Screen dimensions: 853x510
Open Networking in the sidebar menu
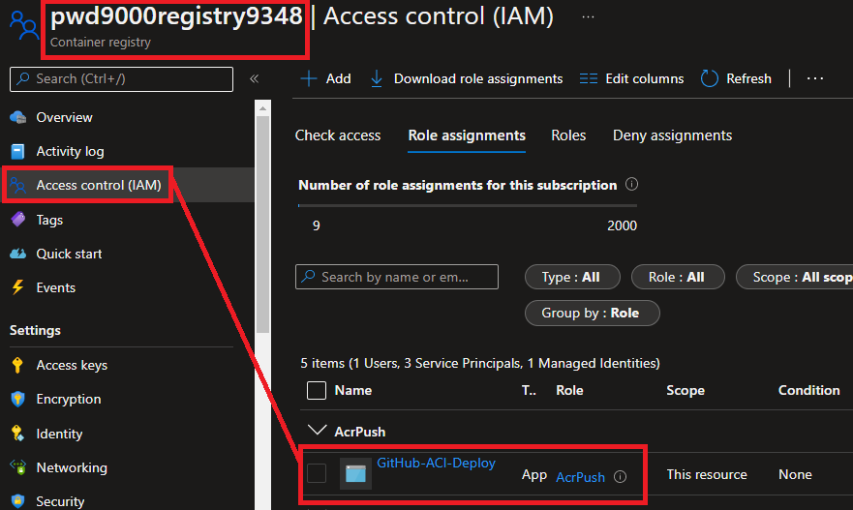point(72,467)
